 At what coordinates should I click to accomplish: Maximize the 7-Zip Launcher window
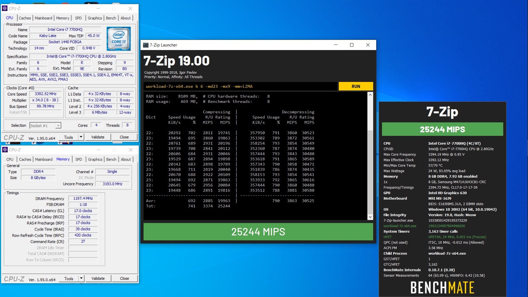pos(352,45)
